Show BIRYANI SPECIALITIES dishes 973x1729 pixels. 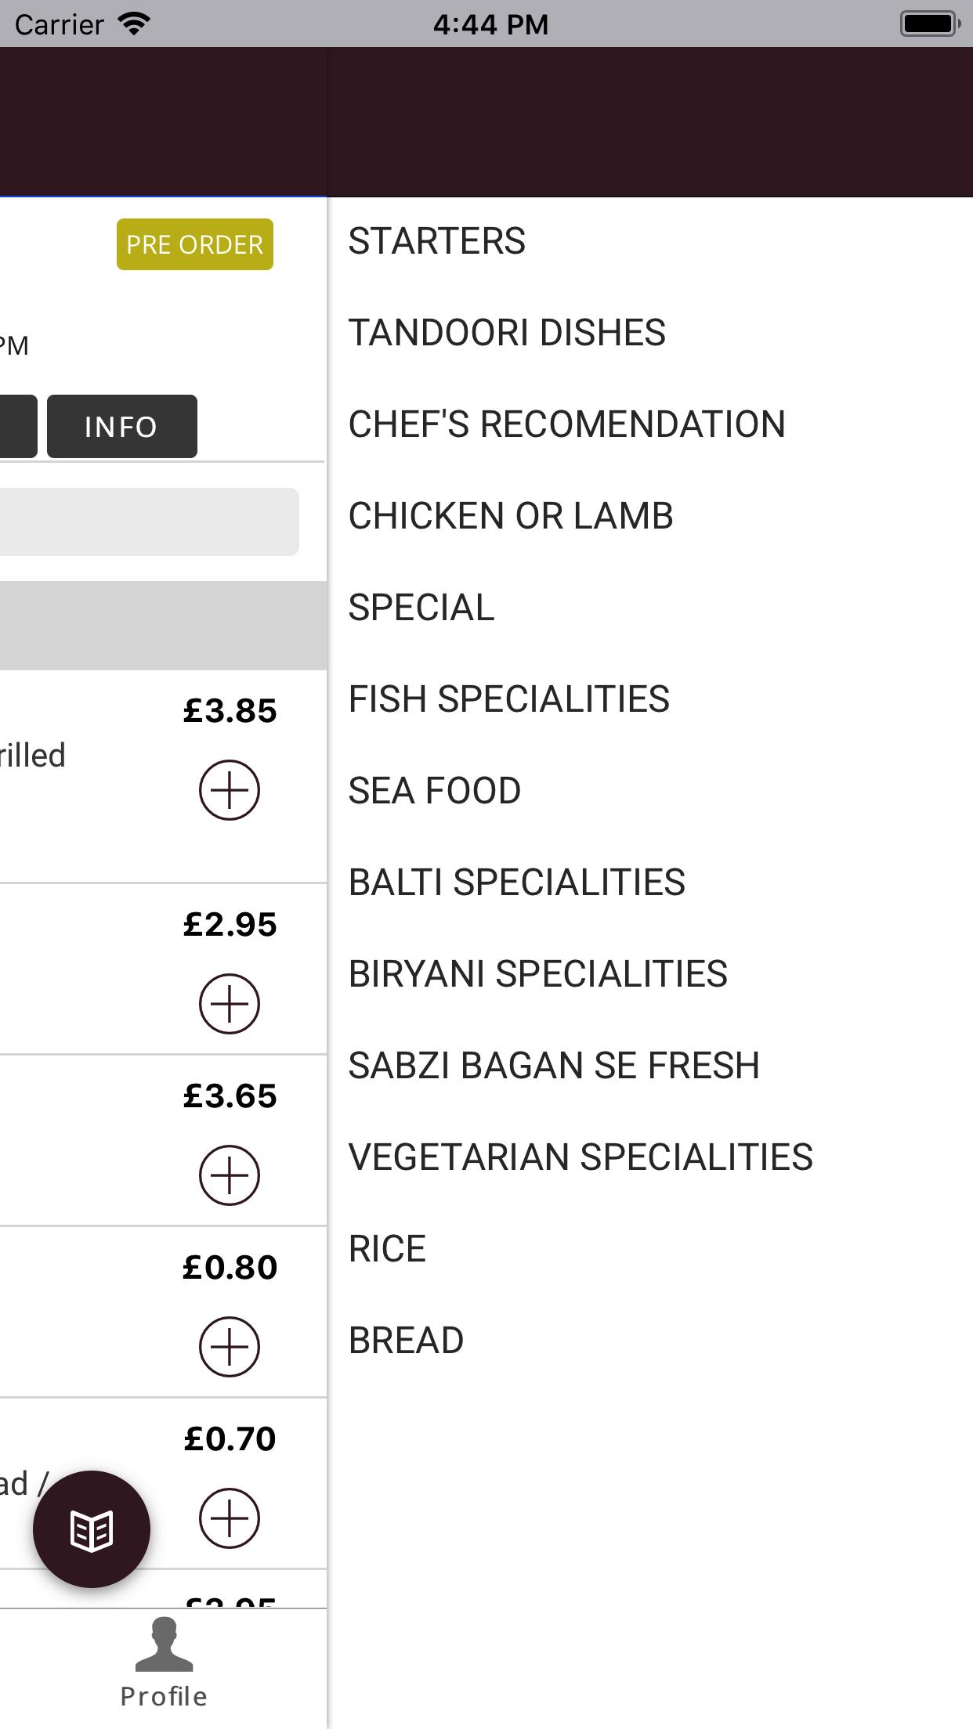point(538,973)
